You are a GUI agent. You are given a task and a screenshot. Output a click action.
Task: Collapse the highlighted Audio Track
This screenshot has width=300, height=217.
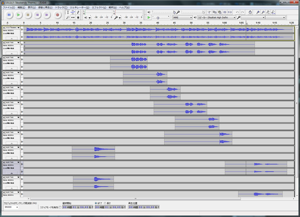[11, 173]
